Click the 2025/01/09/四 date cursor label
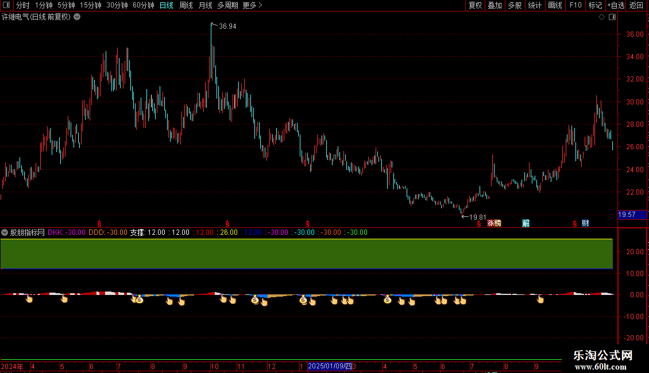 tap(330, 366)
